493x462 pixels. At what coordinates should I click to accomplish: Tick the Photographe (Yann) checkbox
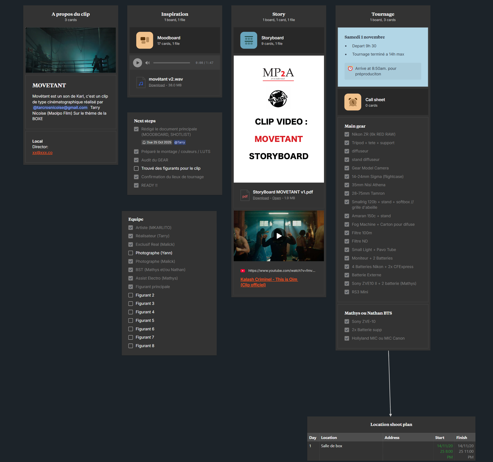tap(130, 253)
